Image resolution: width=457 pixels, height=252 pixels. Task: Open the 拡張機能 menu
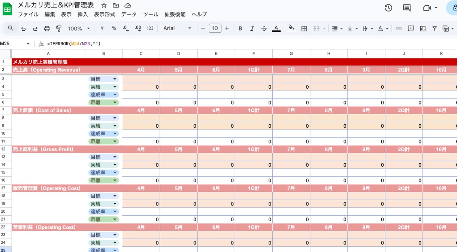[x=175, y=14]
